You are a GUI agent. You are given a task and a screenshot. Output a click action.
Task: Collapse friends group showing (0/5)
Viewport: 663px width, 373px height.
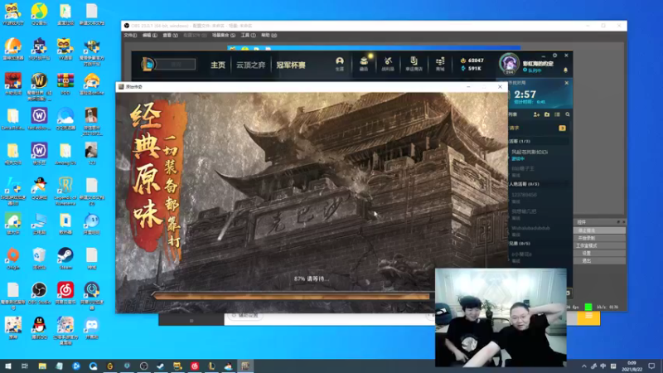[x=539, y=244]
